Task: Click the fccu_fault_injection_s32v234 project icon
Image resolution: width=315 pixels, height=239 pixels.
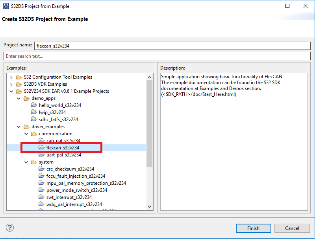Action: 41,176
